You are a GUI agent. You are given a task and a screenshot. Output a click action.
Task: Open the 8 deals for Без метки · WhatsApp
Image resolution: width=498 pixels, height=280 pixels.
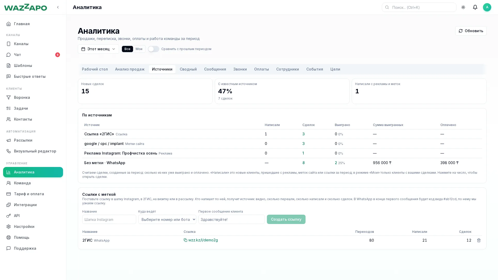click(x=303, y=163)
